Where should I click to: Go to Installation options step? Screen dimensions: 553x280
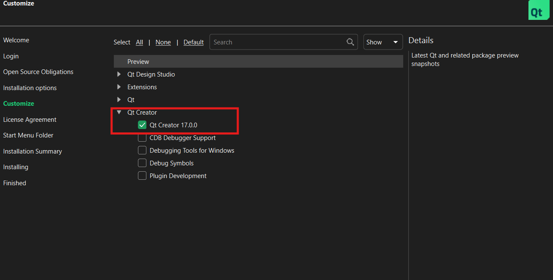pos(30,88)
